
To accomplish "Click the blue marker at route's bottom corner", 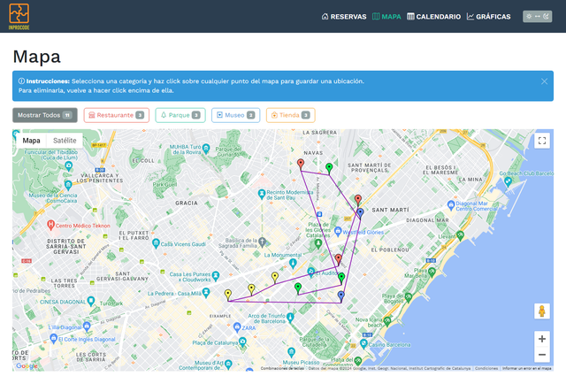I will point(340,296).
